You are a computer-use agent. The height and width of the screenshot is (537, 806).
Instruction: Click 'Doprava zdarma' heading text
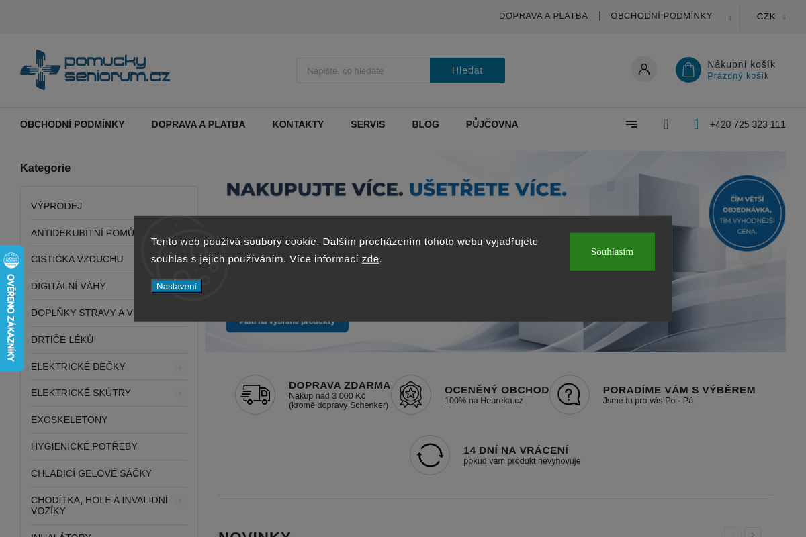click(x=339, y=385)
